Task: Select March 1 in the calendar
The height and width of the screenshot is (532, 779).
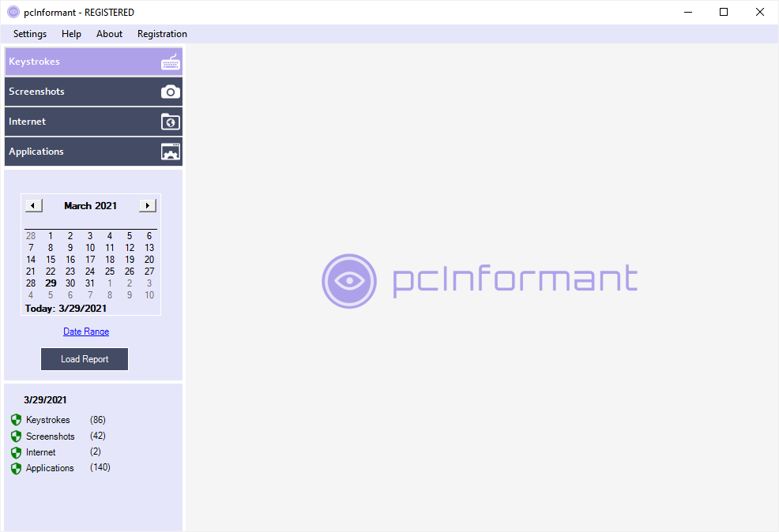Action: (51, 236)
